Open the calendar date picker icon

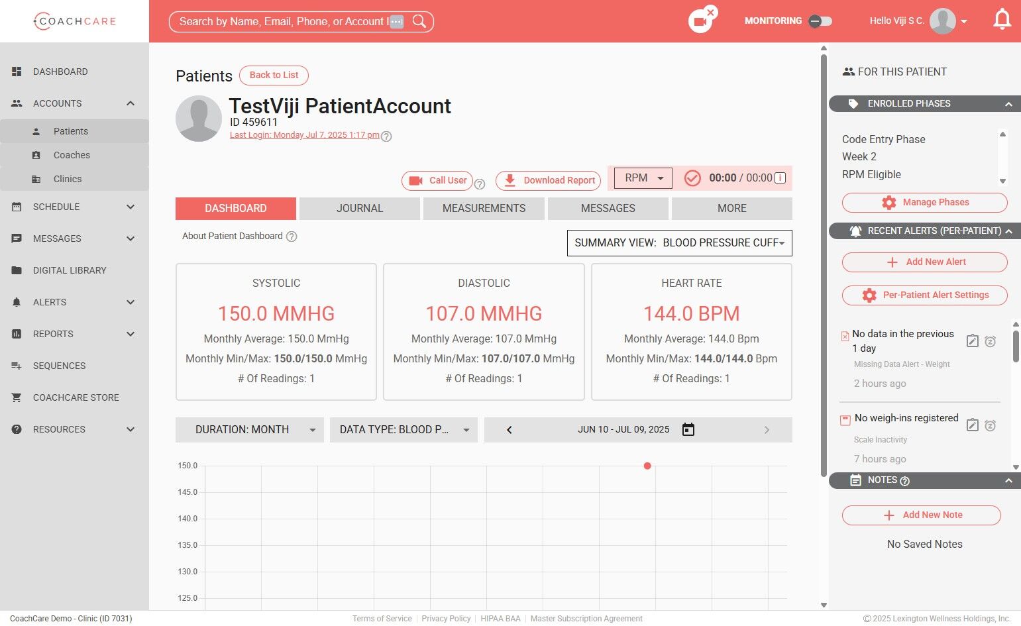tap(688, 429)
